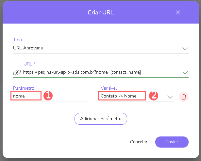Click the 'URL Aprovada' selected value
Image resolution: width=201 pixels, height=161 pixels.
coord(28,48)
